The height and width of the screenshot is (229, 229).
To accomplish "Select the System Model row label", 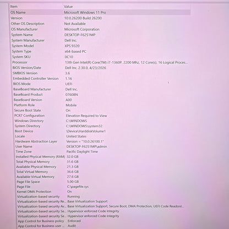I will point(23,46).
